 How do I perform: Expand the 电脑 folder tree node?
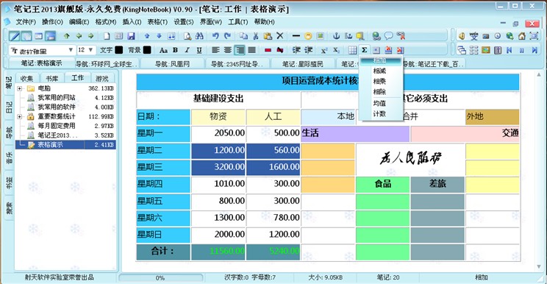pos(20,88)
